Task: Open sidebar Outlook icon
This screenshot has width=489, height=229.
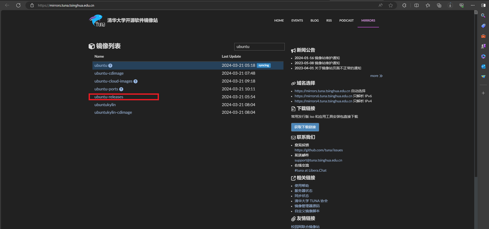Action: tap(483, 67)
